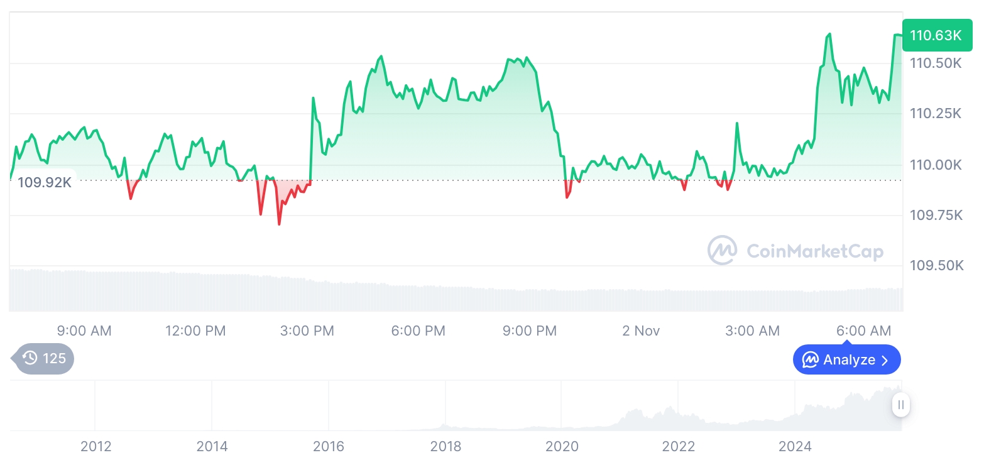Select 2024 on the overview timeline
This screenshot has height=460, width=984.
tap(795, 446)
